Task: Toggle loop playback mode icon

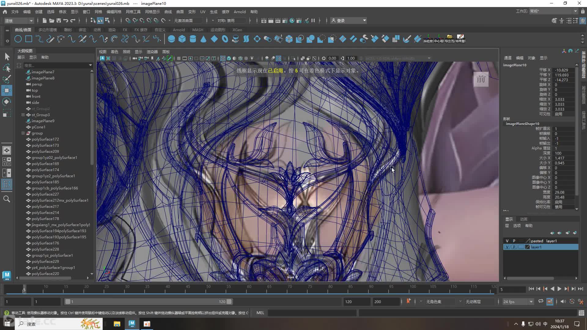Action: tap(541, 301)
